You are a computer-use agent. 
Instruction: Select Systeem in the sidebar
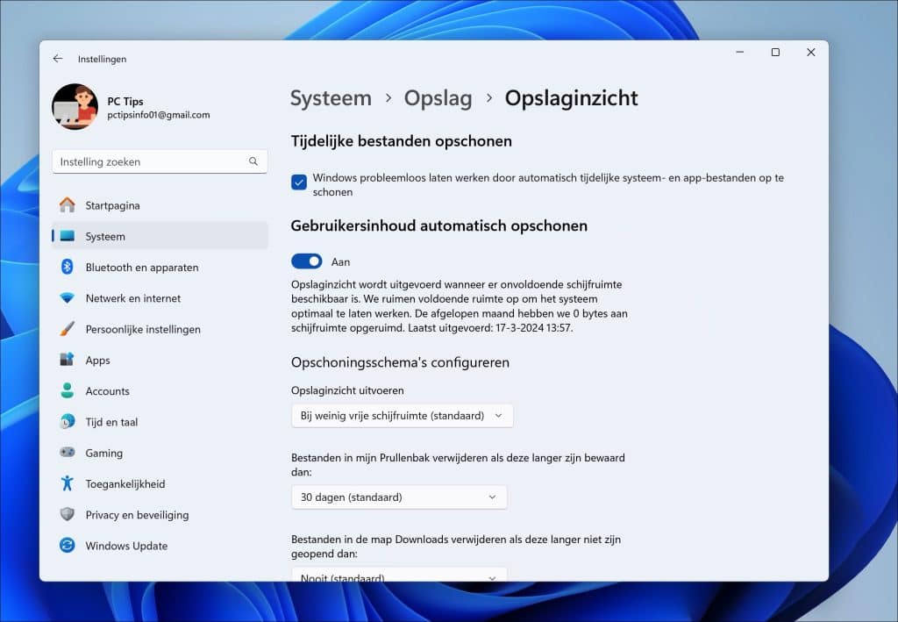pyautogui.click(x=160, y=236)
